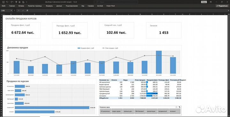This screenshot has height=117, width=230.
Task: Open the Разметка страницы tab
Action: (35, 6)
